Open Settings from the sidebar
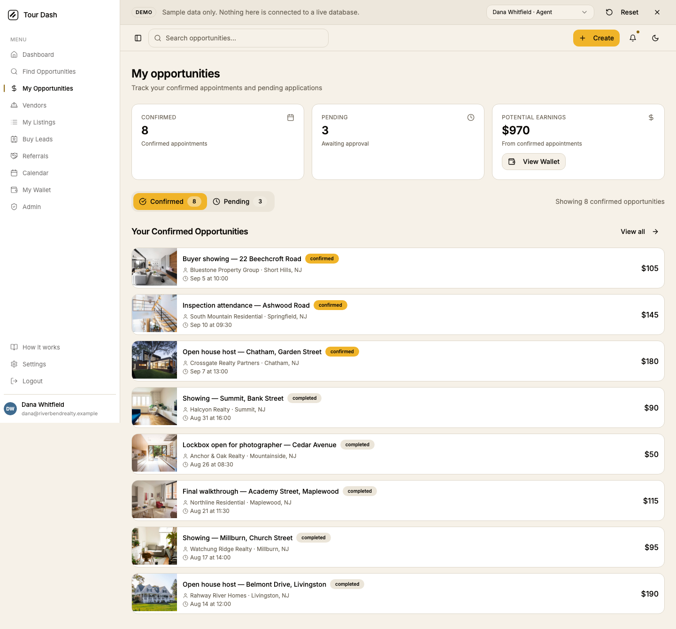This screenshot has width=676, height=629. coord(60,364)
